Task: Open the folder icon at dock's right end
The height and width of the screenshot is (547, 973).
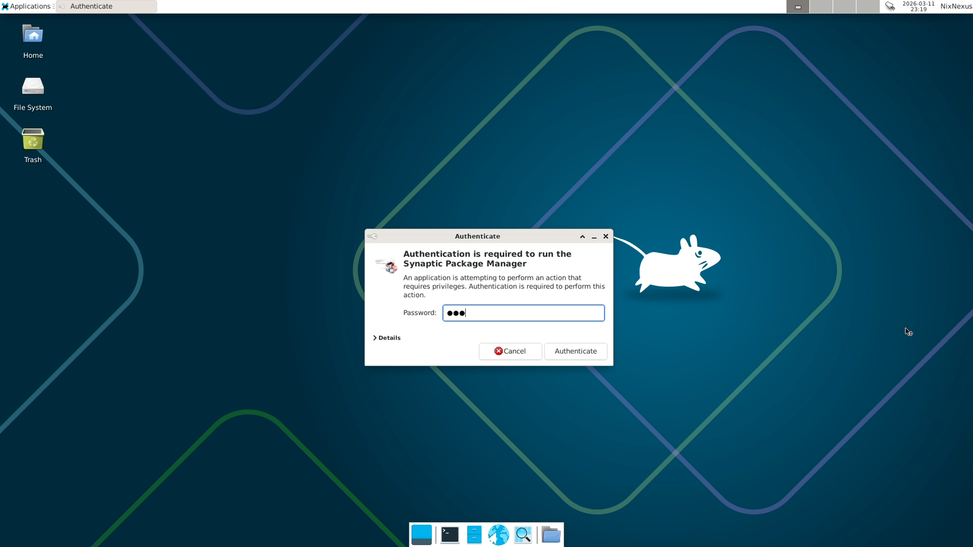Action: (550, 534)
